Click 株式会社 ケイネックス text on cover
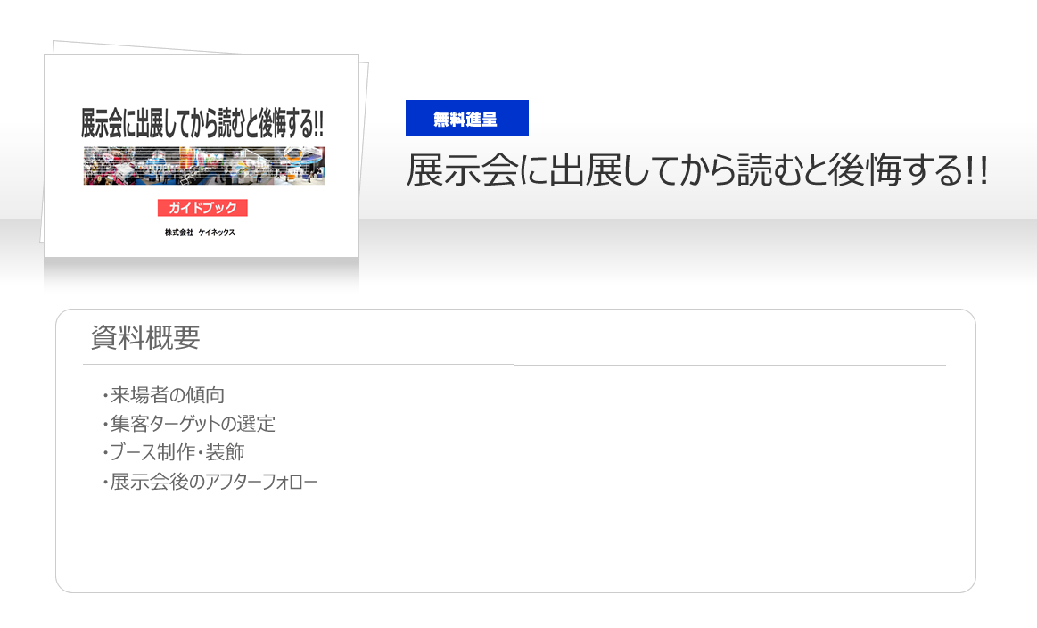1037x628 pixels. click(200, 232)
